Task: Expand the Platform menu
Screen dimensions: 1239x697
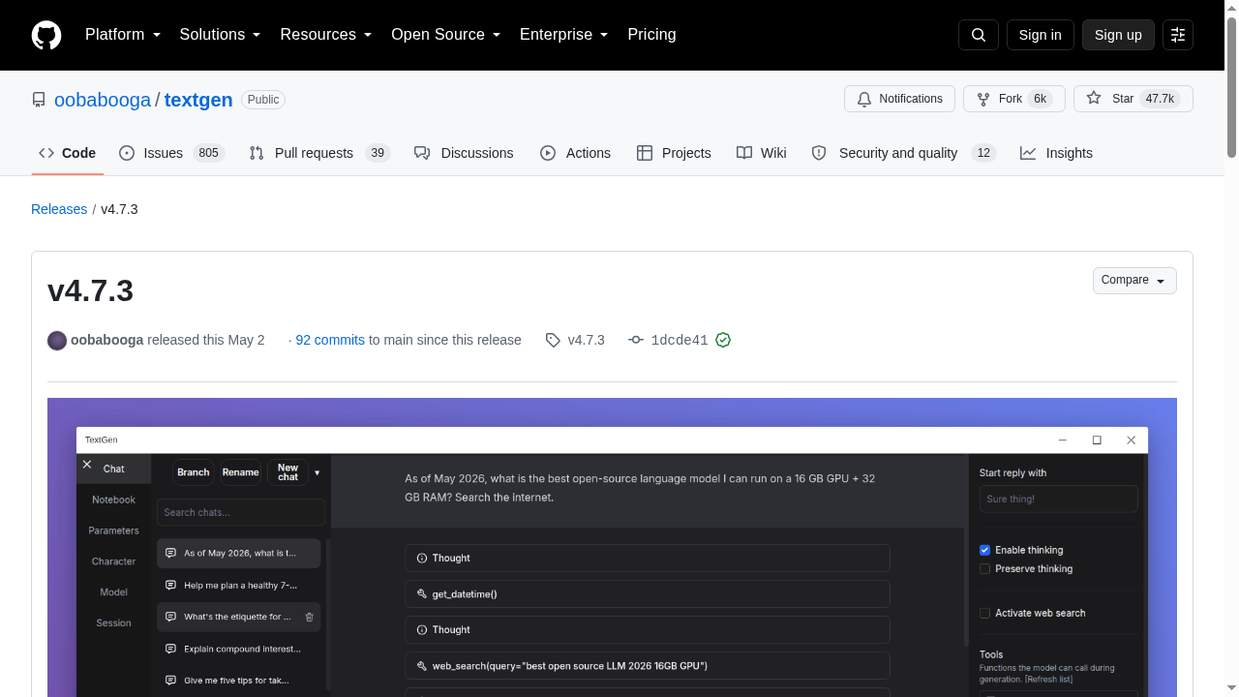Action: pos(122,35)
